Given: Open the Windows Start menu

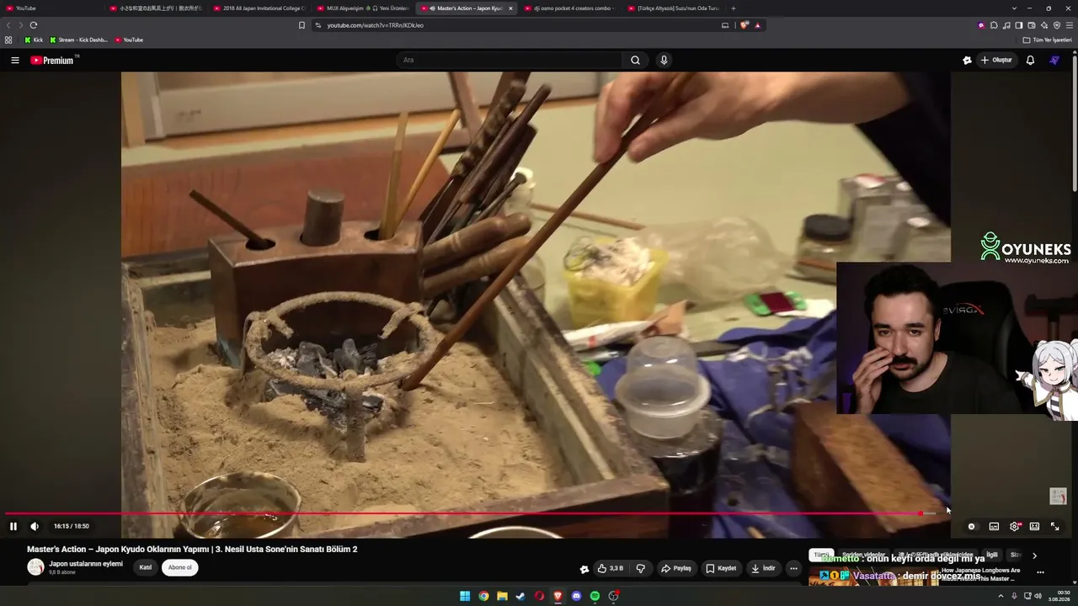Looking at the screenshot, I should (x=465, y=596).
